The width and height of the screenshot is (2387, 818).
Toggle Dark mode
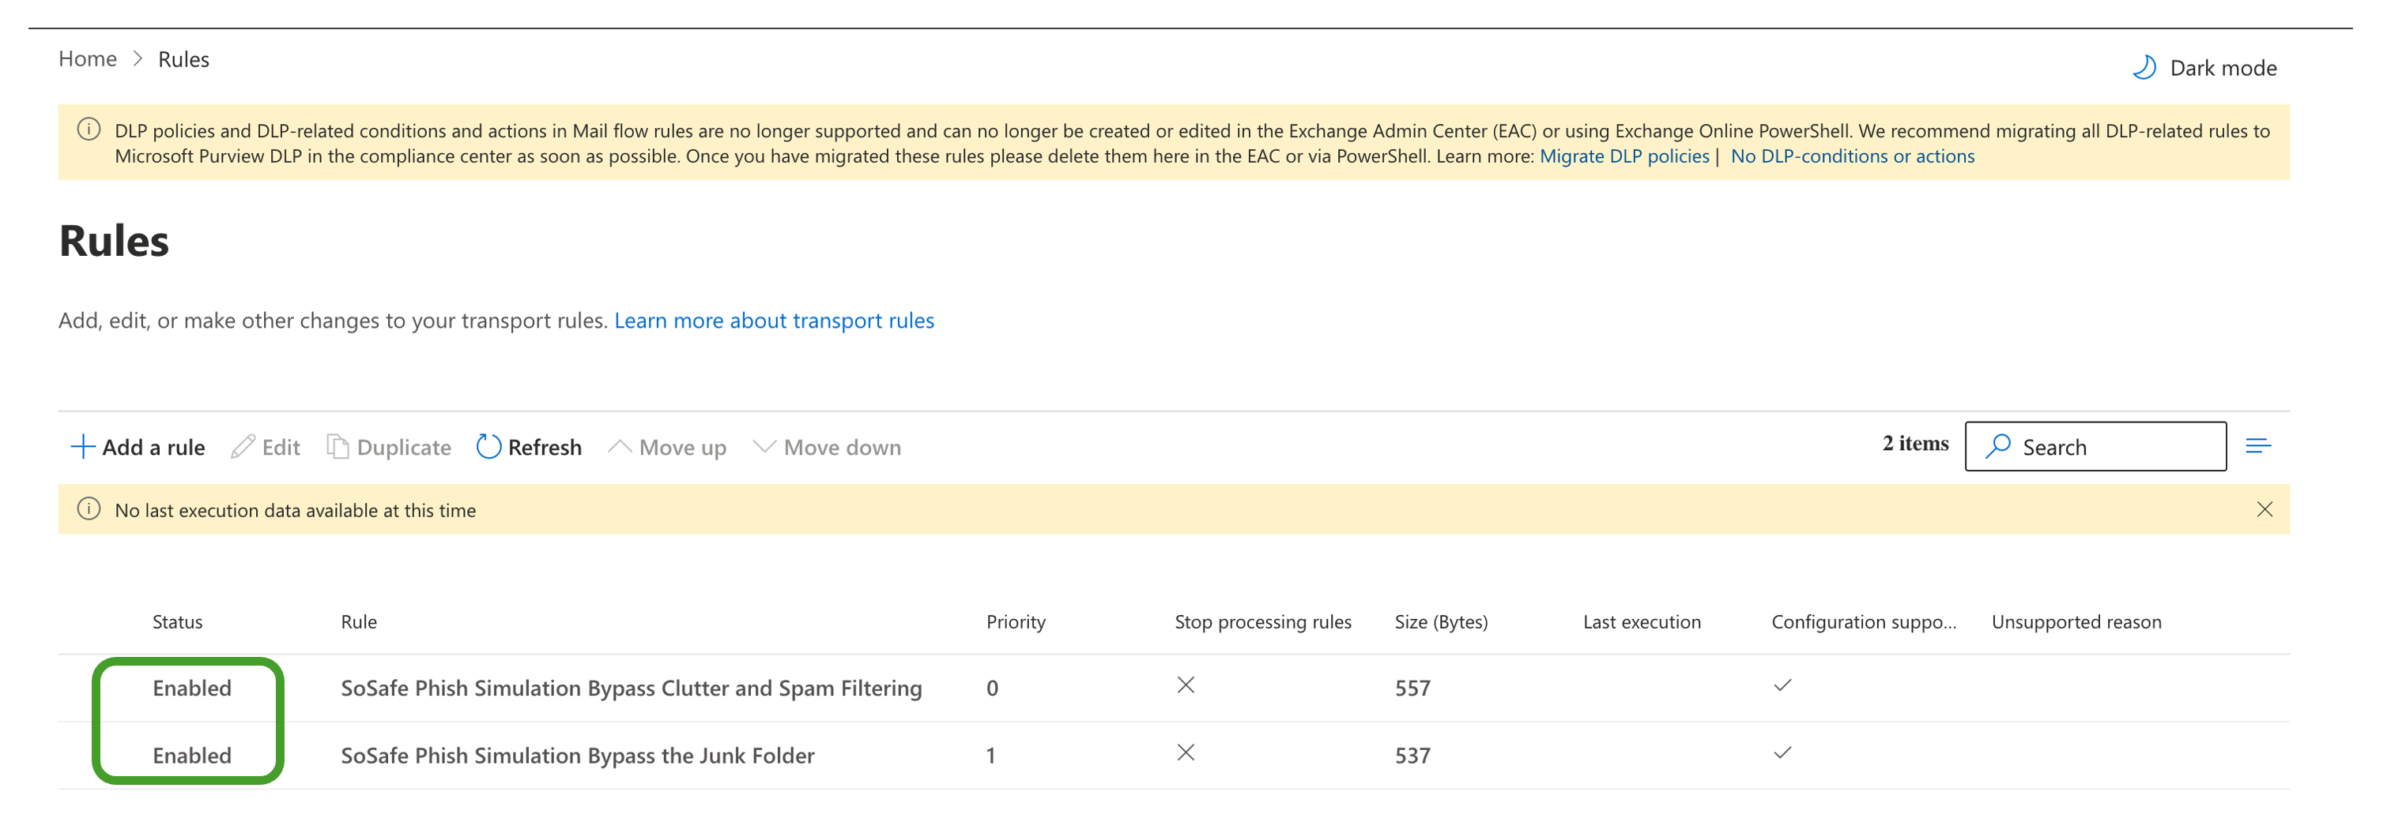(2204, 68)
